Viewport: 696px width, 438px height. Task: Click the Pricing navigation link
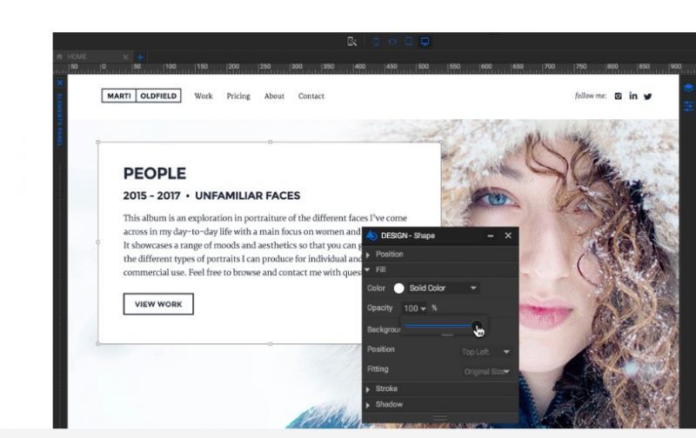pos(238,96)
